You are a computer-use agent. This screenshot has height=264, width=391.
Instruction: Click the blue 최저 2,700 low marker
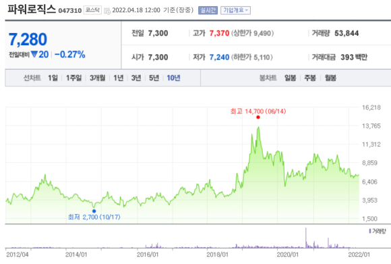94,211
